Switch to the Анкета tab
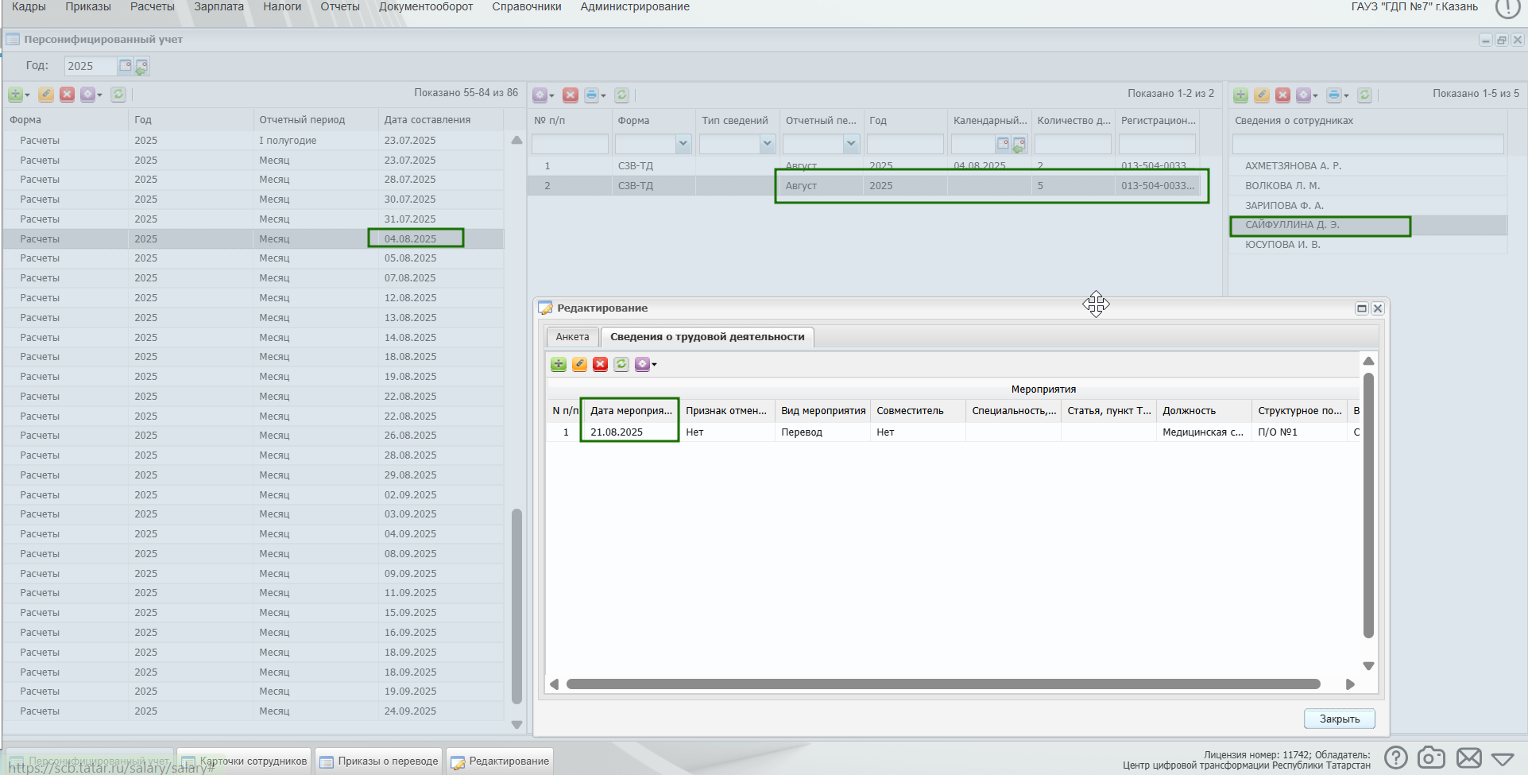1528x775 pixels. click(x=572, y=337)
